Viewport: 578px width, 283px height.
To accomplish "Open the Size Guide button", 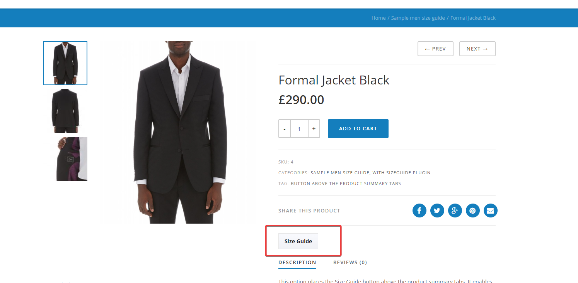I will [x=298, y=241].
